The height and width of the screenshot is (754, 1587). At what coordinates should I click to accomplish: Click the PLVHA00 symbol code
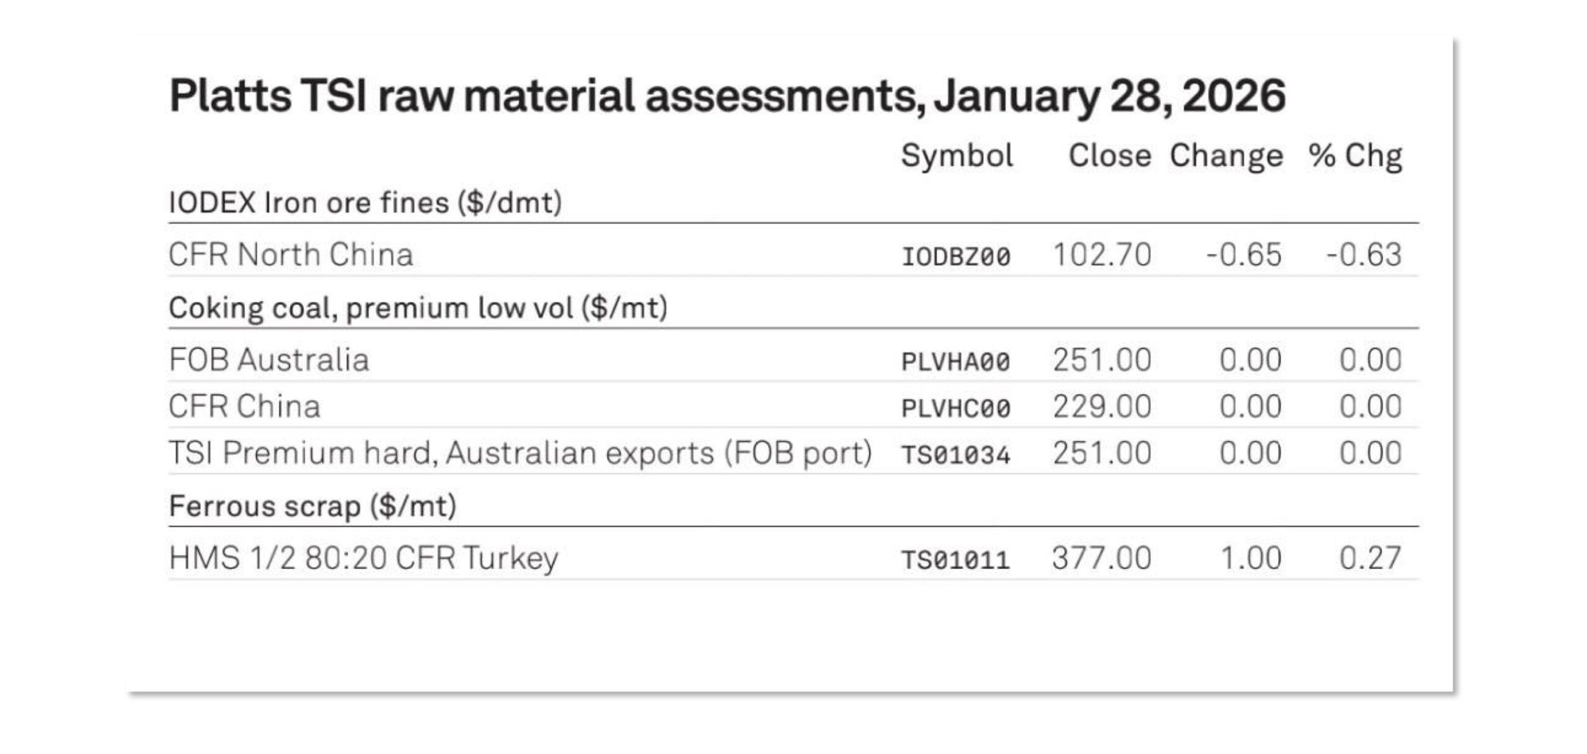[955, 361]
